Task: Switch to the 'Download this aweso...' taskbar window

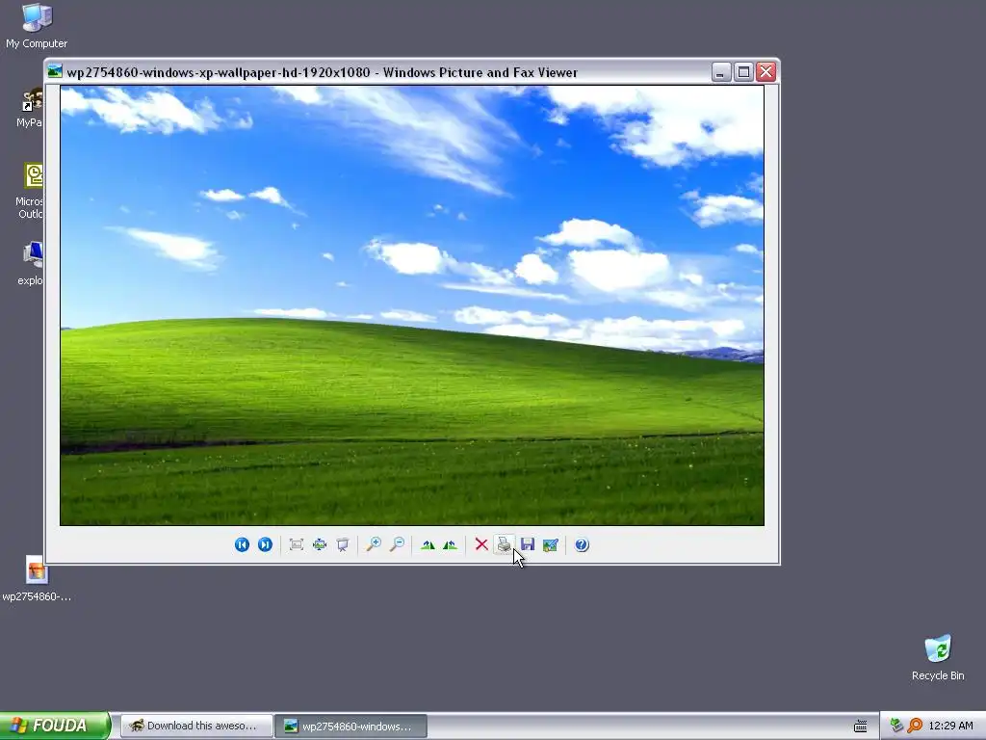Action: pos(196,727)
